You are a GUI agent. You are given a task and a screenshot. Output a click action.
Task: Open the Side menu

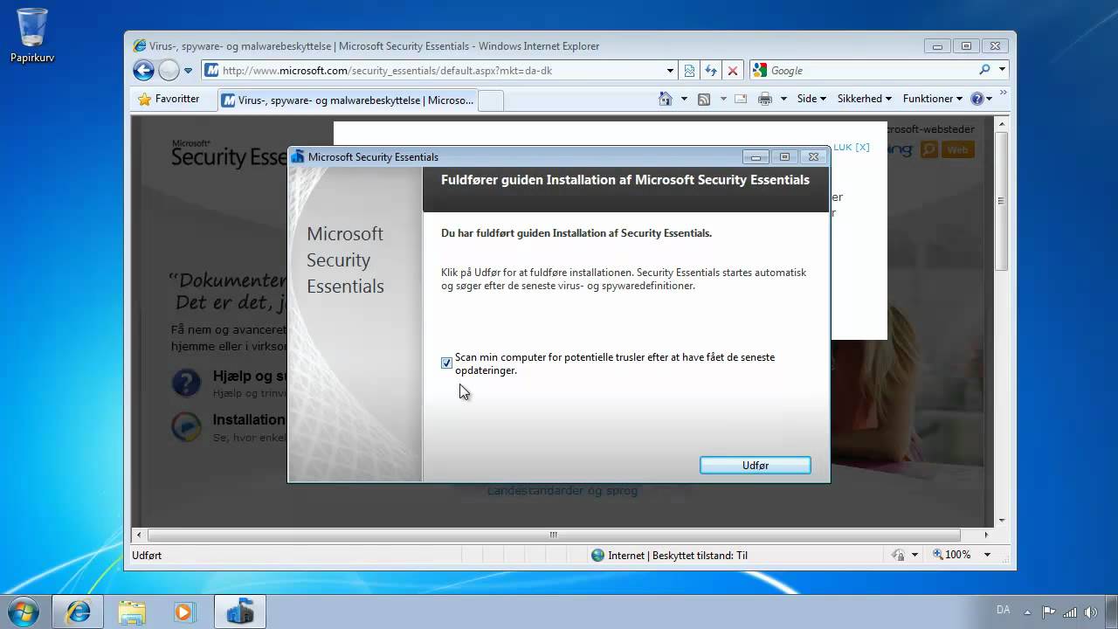pyautogui.click(x=811, y=99)
